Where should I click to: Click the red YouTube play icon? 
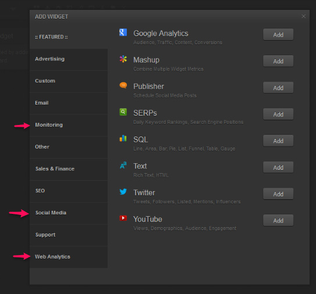coord(123,218)
